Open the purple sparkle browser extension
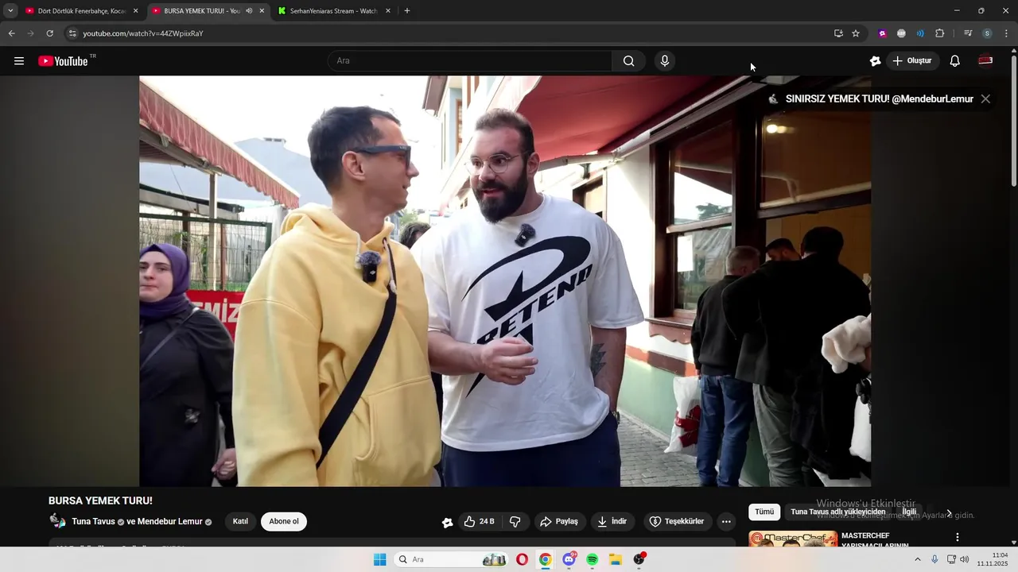The height and width of the screenshot is (572, 1018). 882,33
